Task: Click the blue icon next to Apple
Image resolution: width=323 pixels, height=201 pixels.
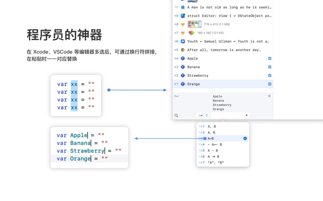Action: [x=183, y=58]
